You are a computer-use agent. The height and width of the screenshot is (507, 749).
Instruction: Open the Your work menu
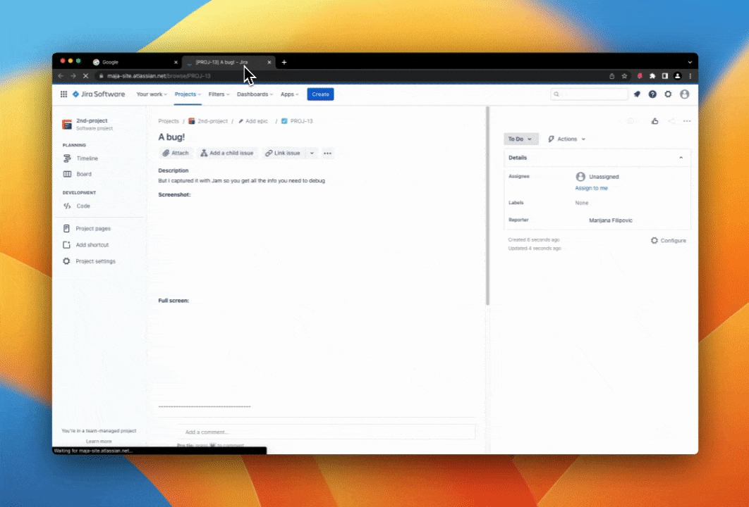[152, 94]
